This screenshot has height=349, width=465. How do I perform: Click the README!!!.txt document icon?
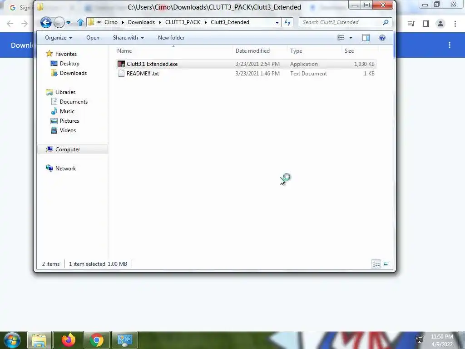tap(121, 74)
